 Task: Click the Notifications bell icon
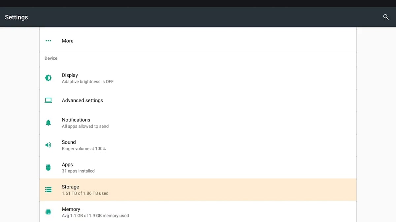pos(48,123)
